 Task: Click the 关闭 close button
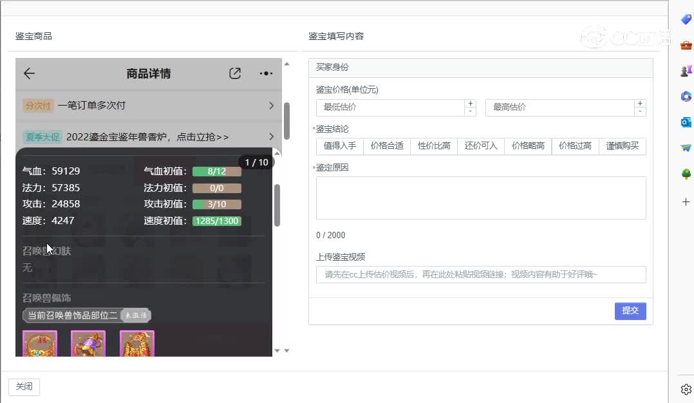pyautogui.click(x=24, y=386)
